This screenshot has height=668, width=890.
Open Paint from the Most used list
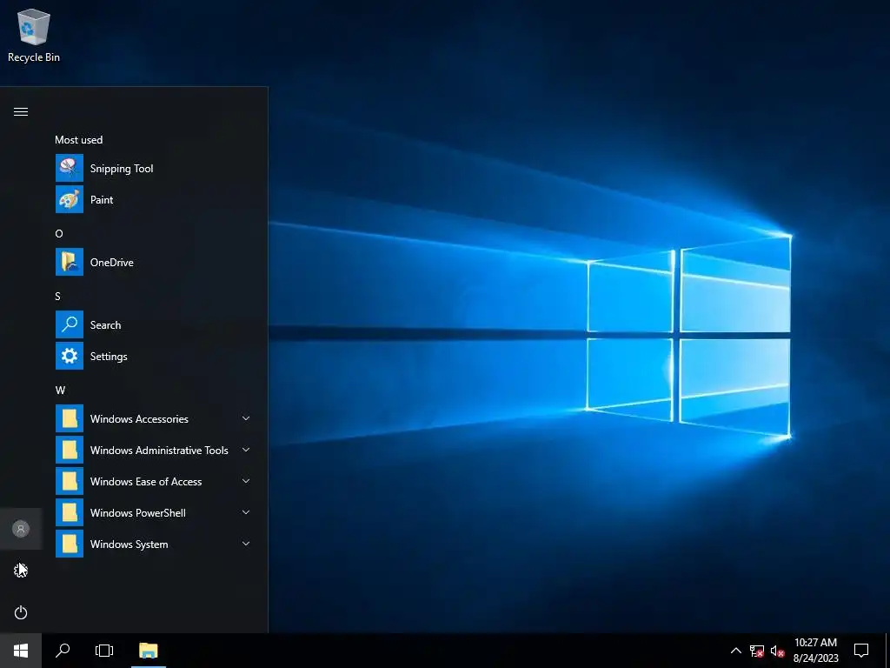pos(154,199)
